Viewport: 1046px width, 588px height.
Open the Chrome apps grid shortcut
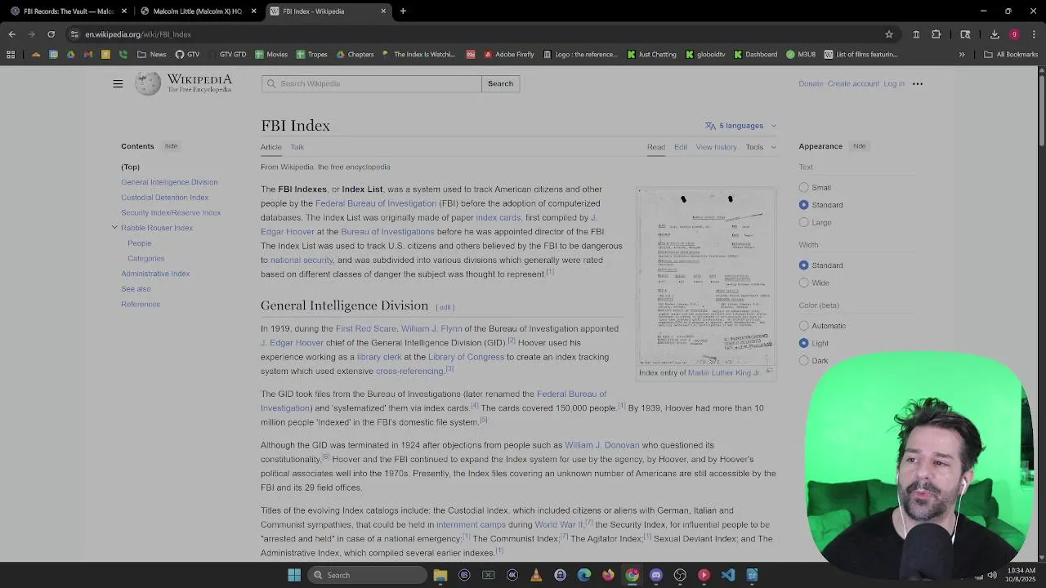click(x=11, y=55)
